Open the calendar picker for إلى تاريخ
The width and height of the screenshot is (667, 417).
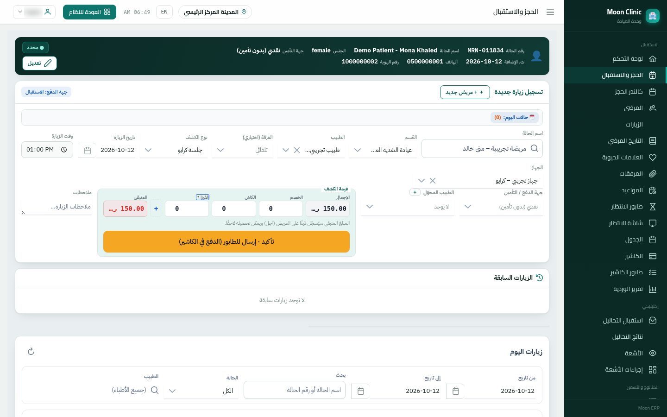click(360, 391)
